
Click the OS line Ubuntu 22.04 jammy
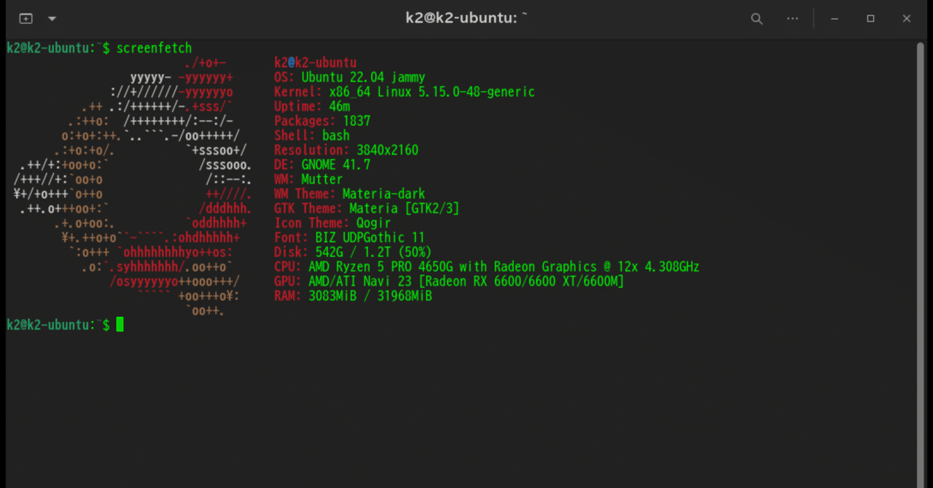pyautogui.click(x=363, y=77)
